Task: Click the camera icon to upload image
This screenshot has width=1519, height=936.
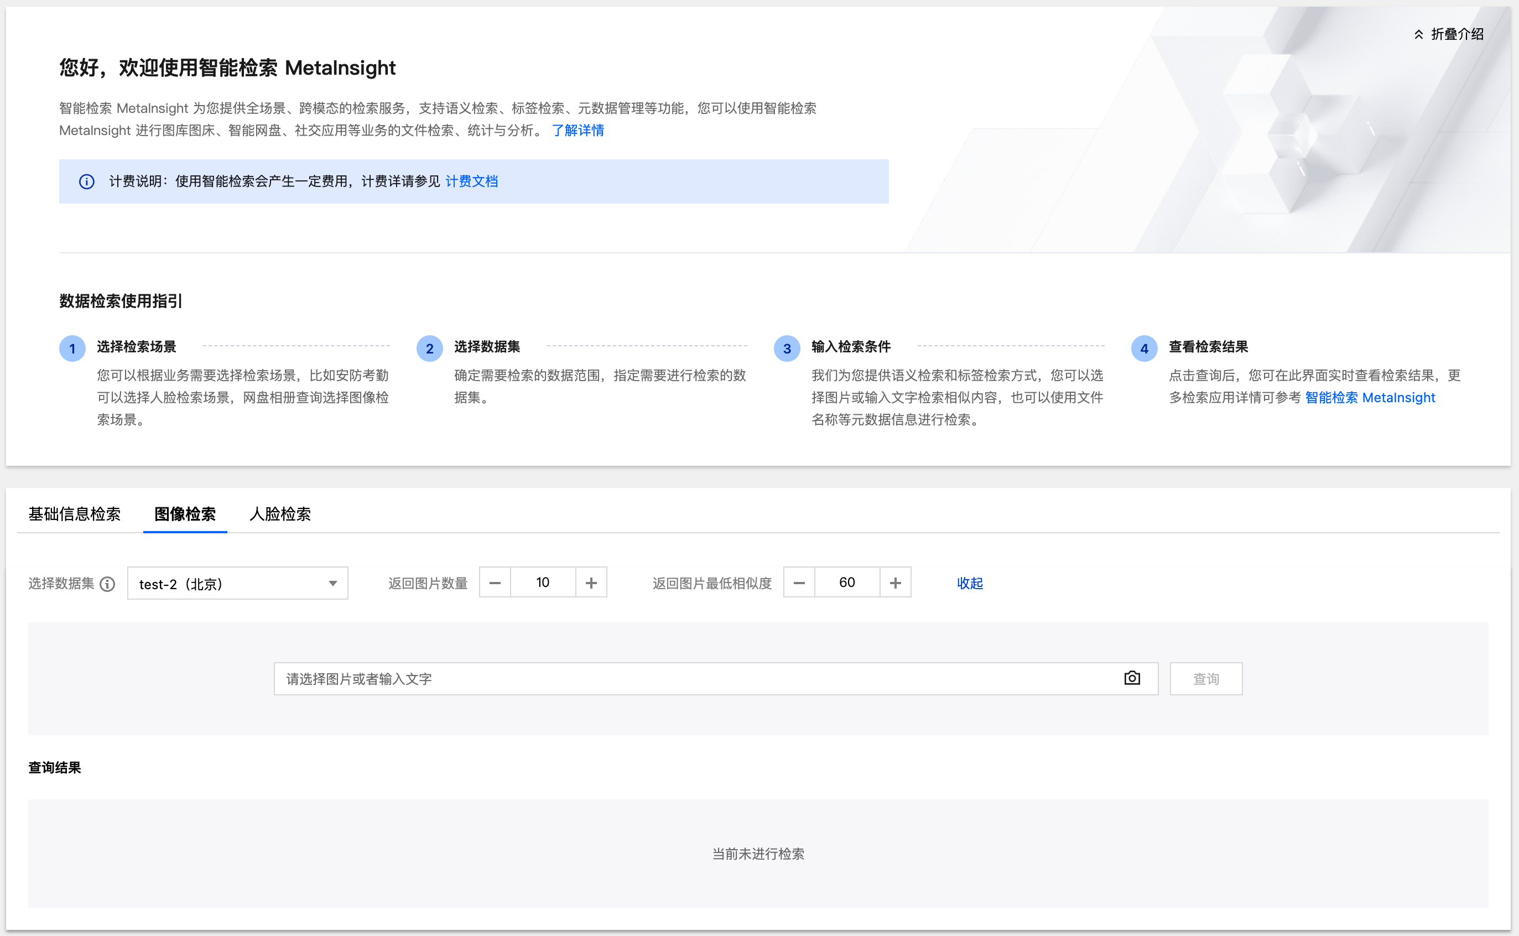Action: click(x=1132, y=678)
